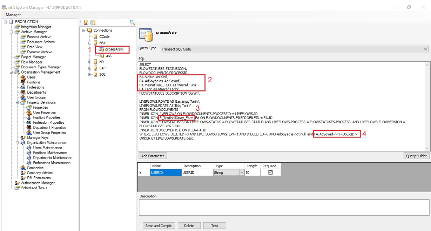The height and width of the screenshot is (231, 431).
Task: Click the second connections toolbar icon
Action: tap(93, 22)
